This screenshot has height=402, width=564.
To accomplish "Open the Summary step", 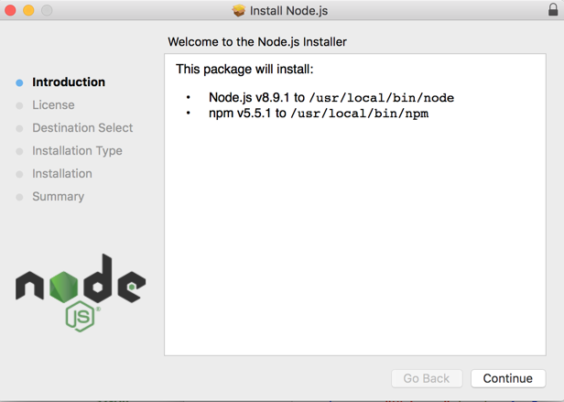I will coord(58,197).
